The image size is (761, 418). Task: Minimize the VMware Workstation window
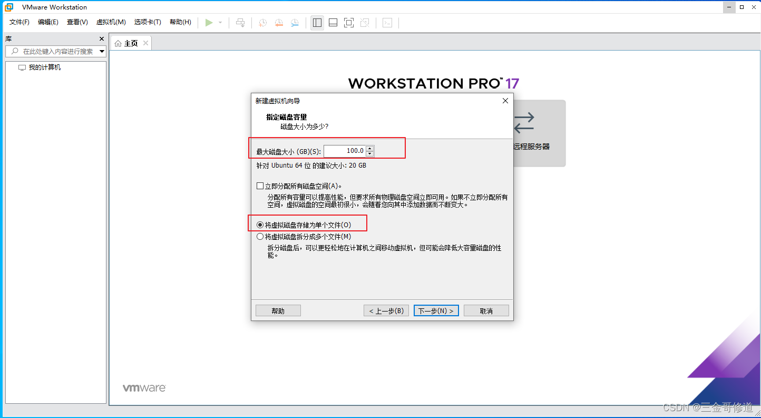point(729,7)
